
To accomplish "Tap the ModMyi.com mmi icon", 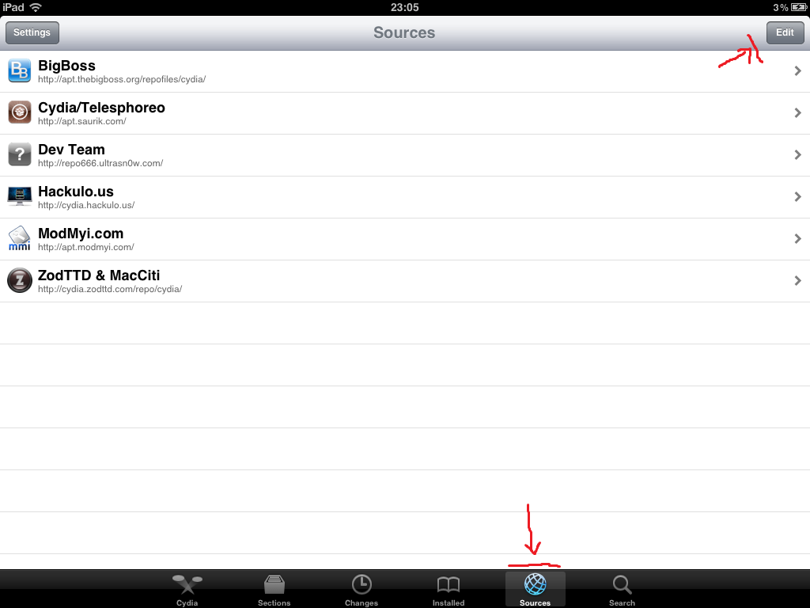I will pyautogui.click(x=20, y=238).
